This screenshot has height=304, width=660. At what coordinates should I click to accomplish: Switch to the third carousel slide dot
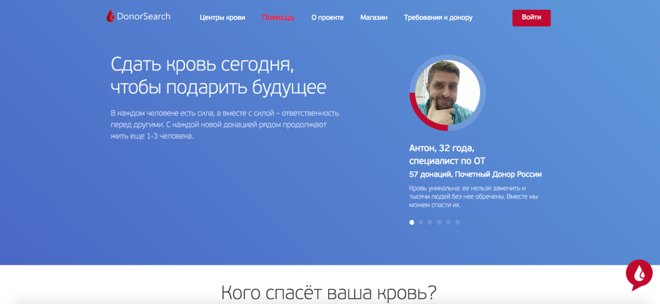coord(430,222)
